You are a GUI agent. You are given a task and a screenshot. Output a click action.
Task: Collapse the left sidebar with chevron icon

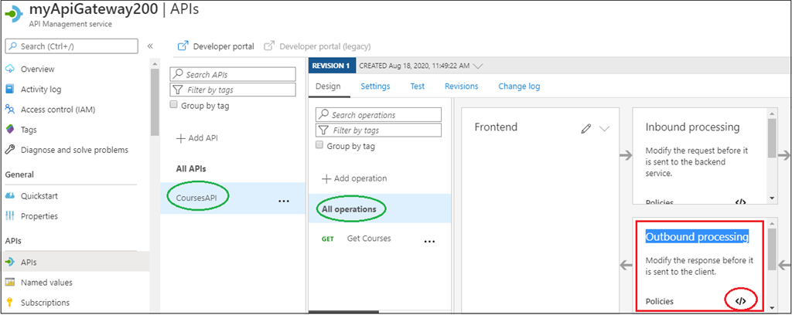coord(150,46)
